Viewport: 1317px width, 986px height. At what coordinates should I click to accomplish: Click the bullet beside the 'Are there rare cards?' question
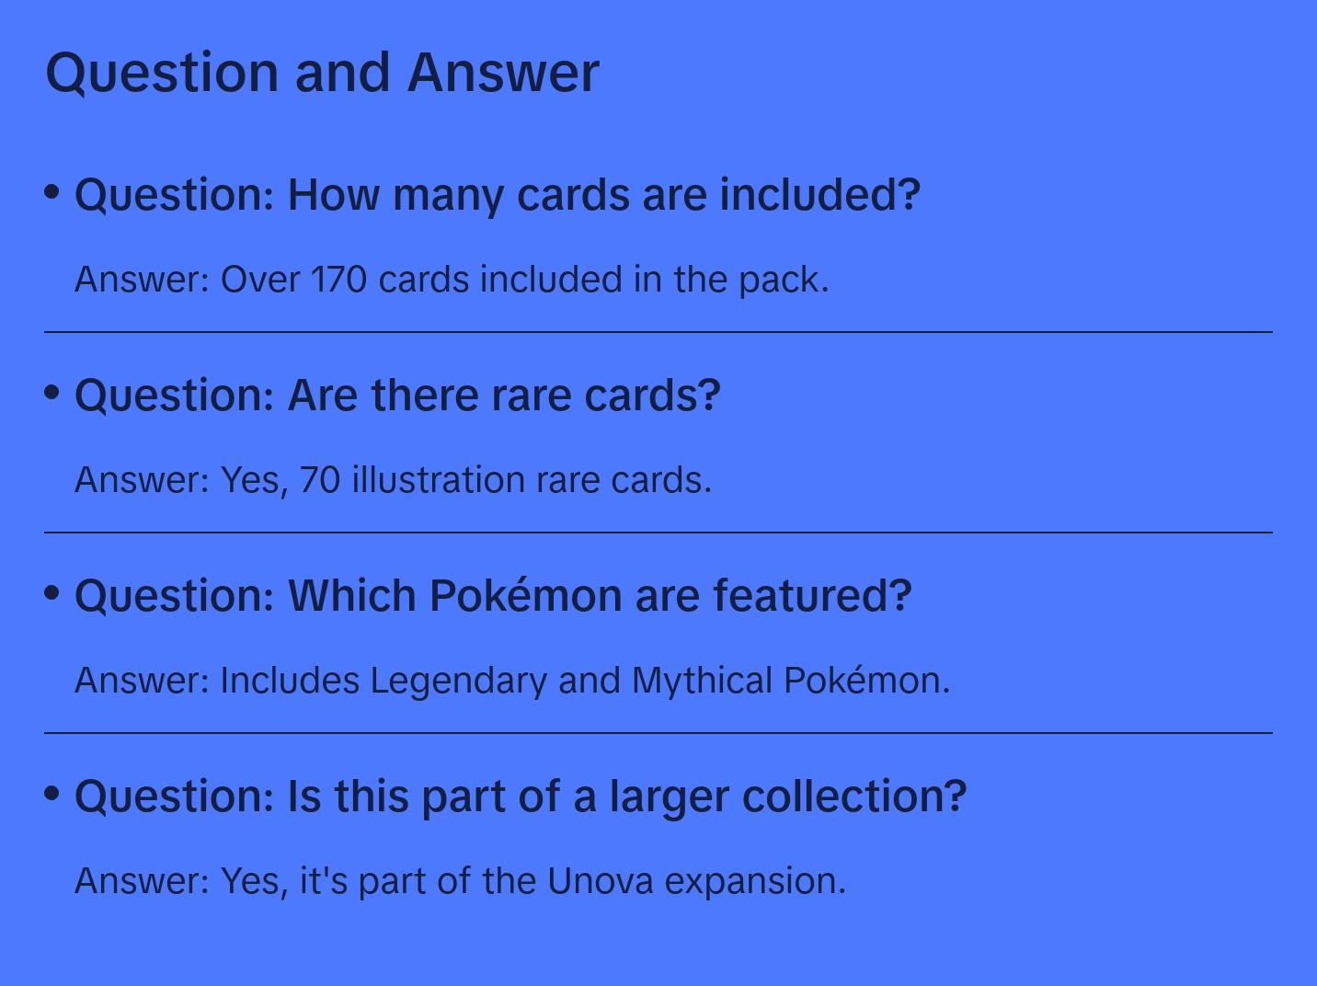coord(52,392)
